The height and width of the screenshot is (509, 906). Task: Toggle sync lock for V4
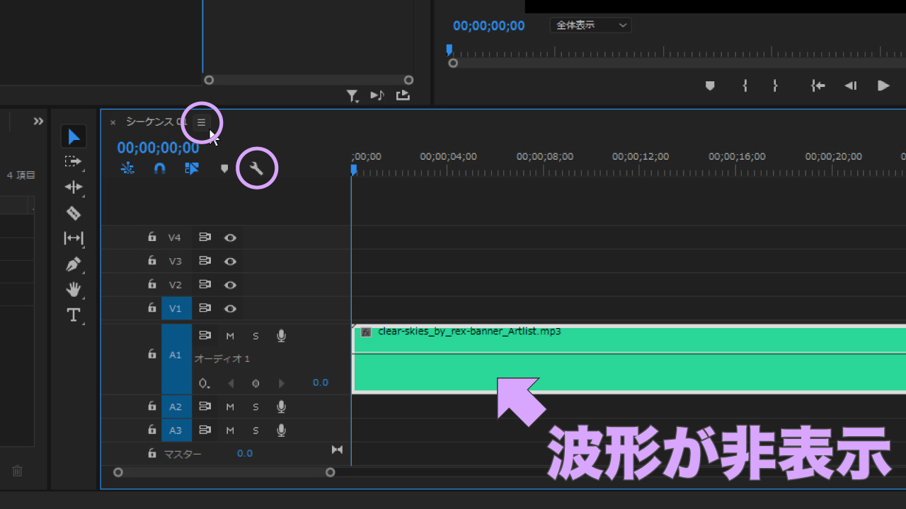[205, 238]
